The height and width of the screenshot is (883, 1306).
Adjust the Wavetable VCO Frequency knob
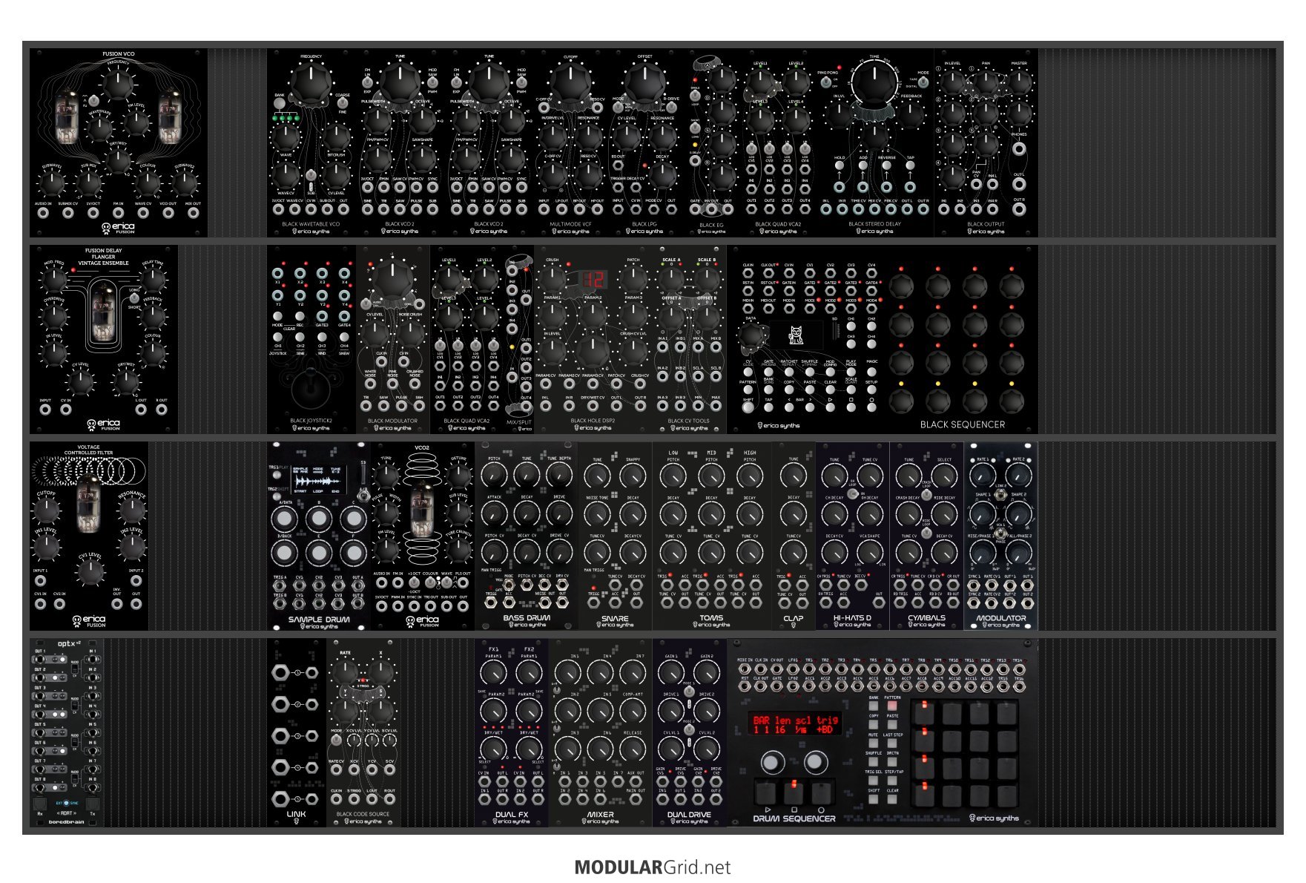tap(311, 83)
